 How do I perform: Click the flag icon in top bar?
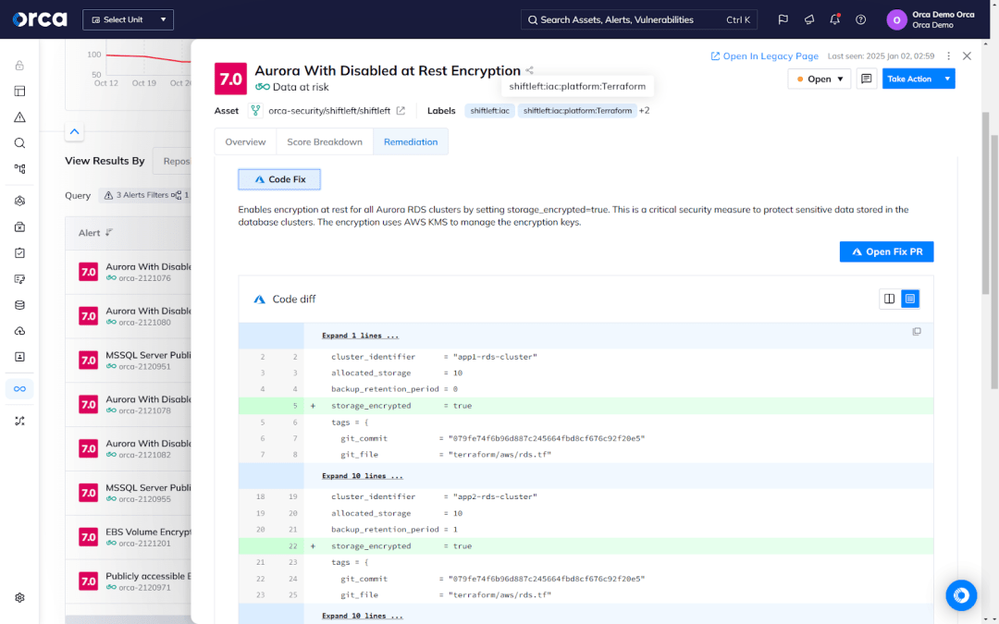(x=783, y=19)
